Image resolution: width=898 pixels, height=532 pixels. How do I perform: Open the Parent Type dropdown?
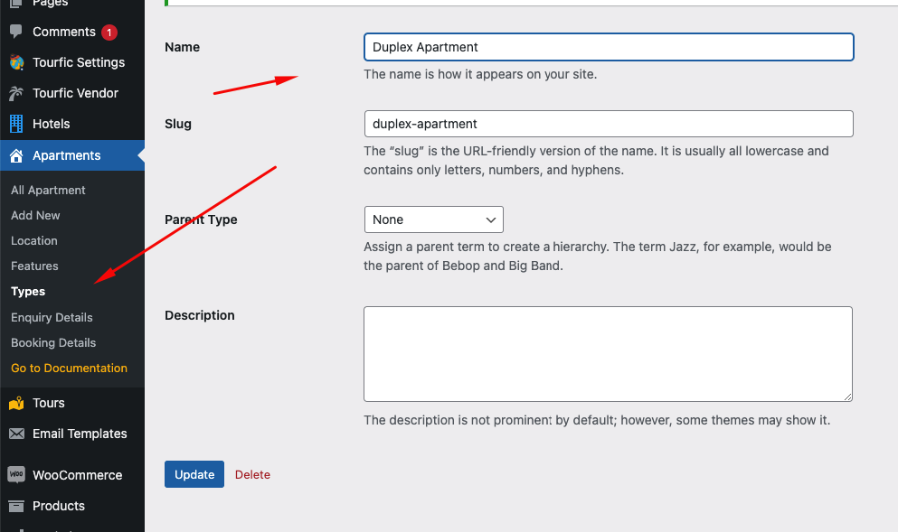[433, 219]
